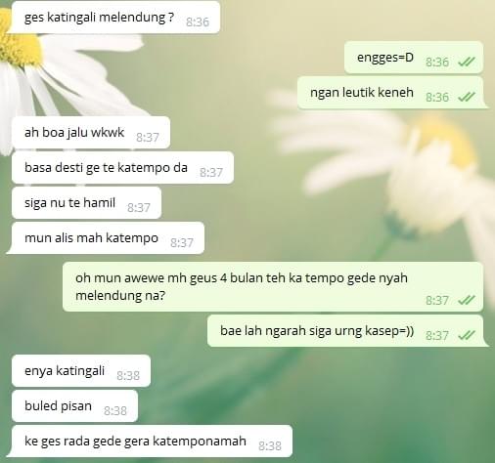This screenshot has width=495, height=463.
Task: Click read-receipt checkmarks on 'bae lah ngarah' message
Action: 467,335
